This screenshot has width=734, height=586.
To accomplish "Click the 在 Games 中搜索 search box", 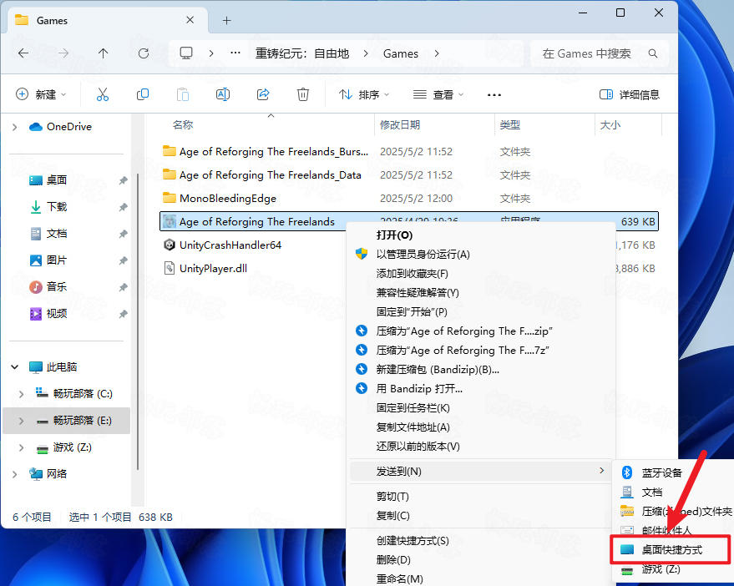I will (x=600, y=53).
